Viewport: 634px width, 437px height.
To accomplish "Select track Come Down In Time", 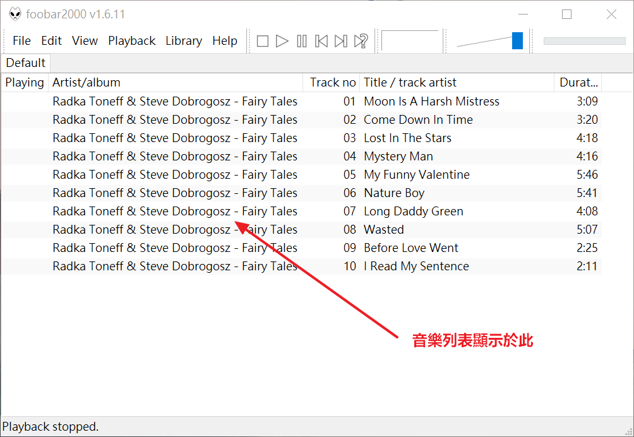I will [x=301, y=119].
